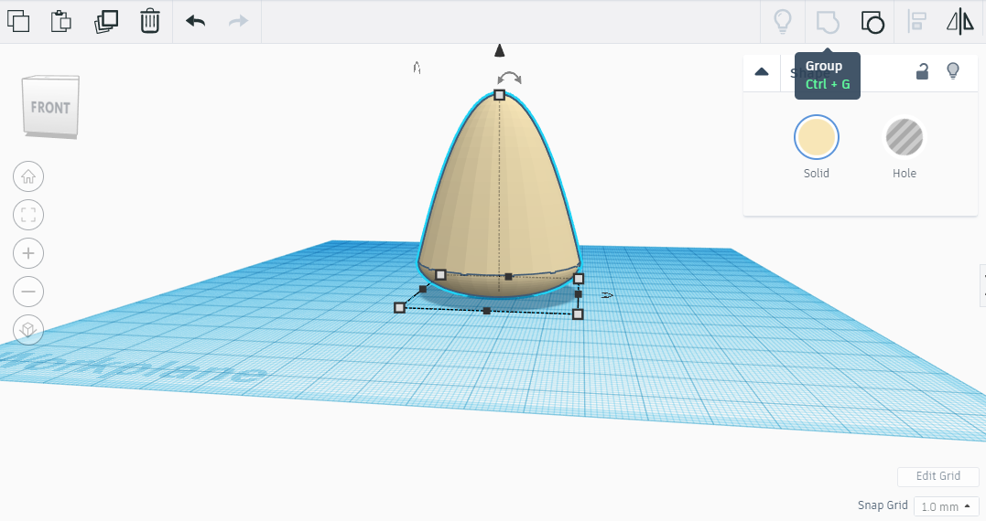Click the Ungroup toolbar icon
986x521 pixels.
tap(872, 22)
